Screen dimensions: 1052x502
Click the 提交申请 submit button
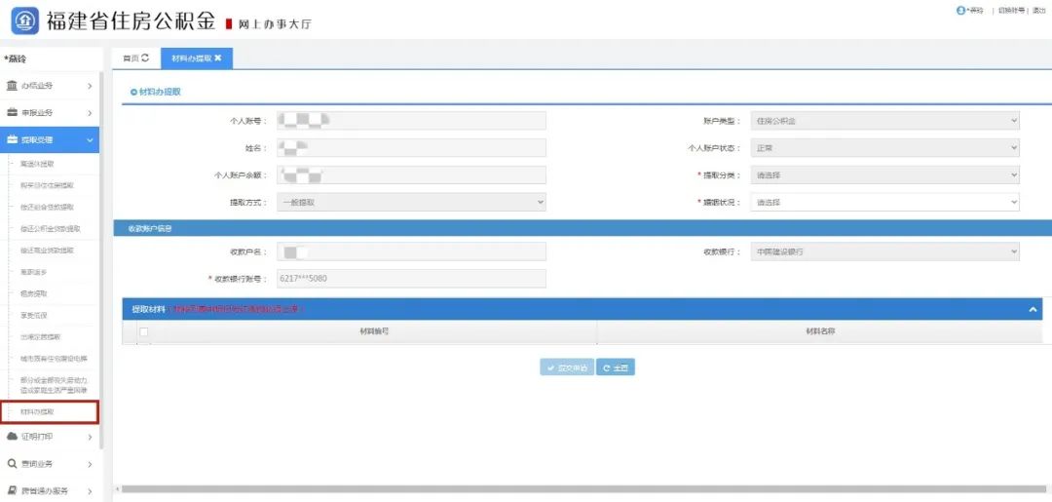(567, 367)
